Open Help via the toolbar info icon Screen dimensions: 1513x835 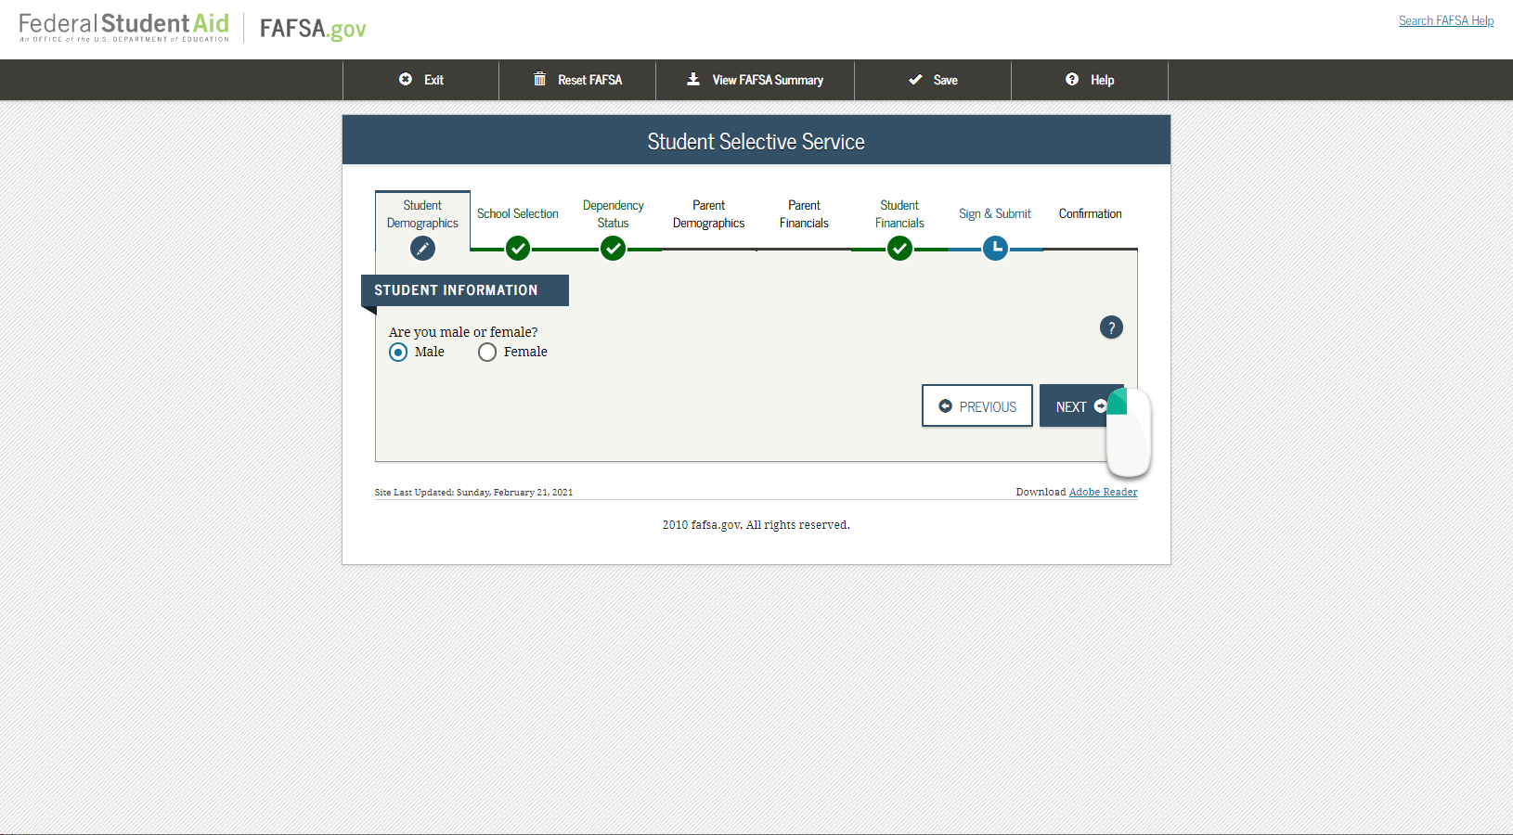[x=1072, y=80]
